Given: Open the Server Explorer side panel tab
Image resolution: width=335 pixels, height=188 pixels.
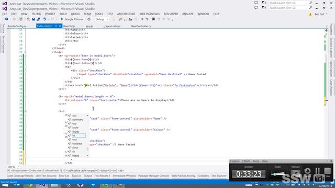Looking at the screenshot, I should (x=3, y=44).
